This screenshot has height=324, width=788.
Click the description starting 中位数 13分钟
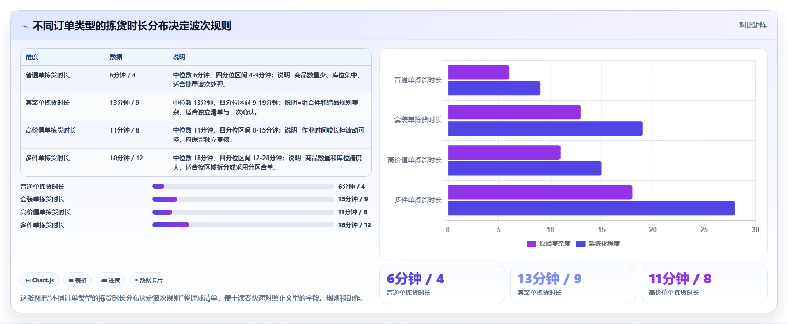[266, 107]
